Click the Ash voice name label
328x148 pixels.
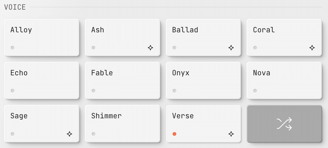[98, 30]
